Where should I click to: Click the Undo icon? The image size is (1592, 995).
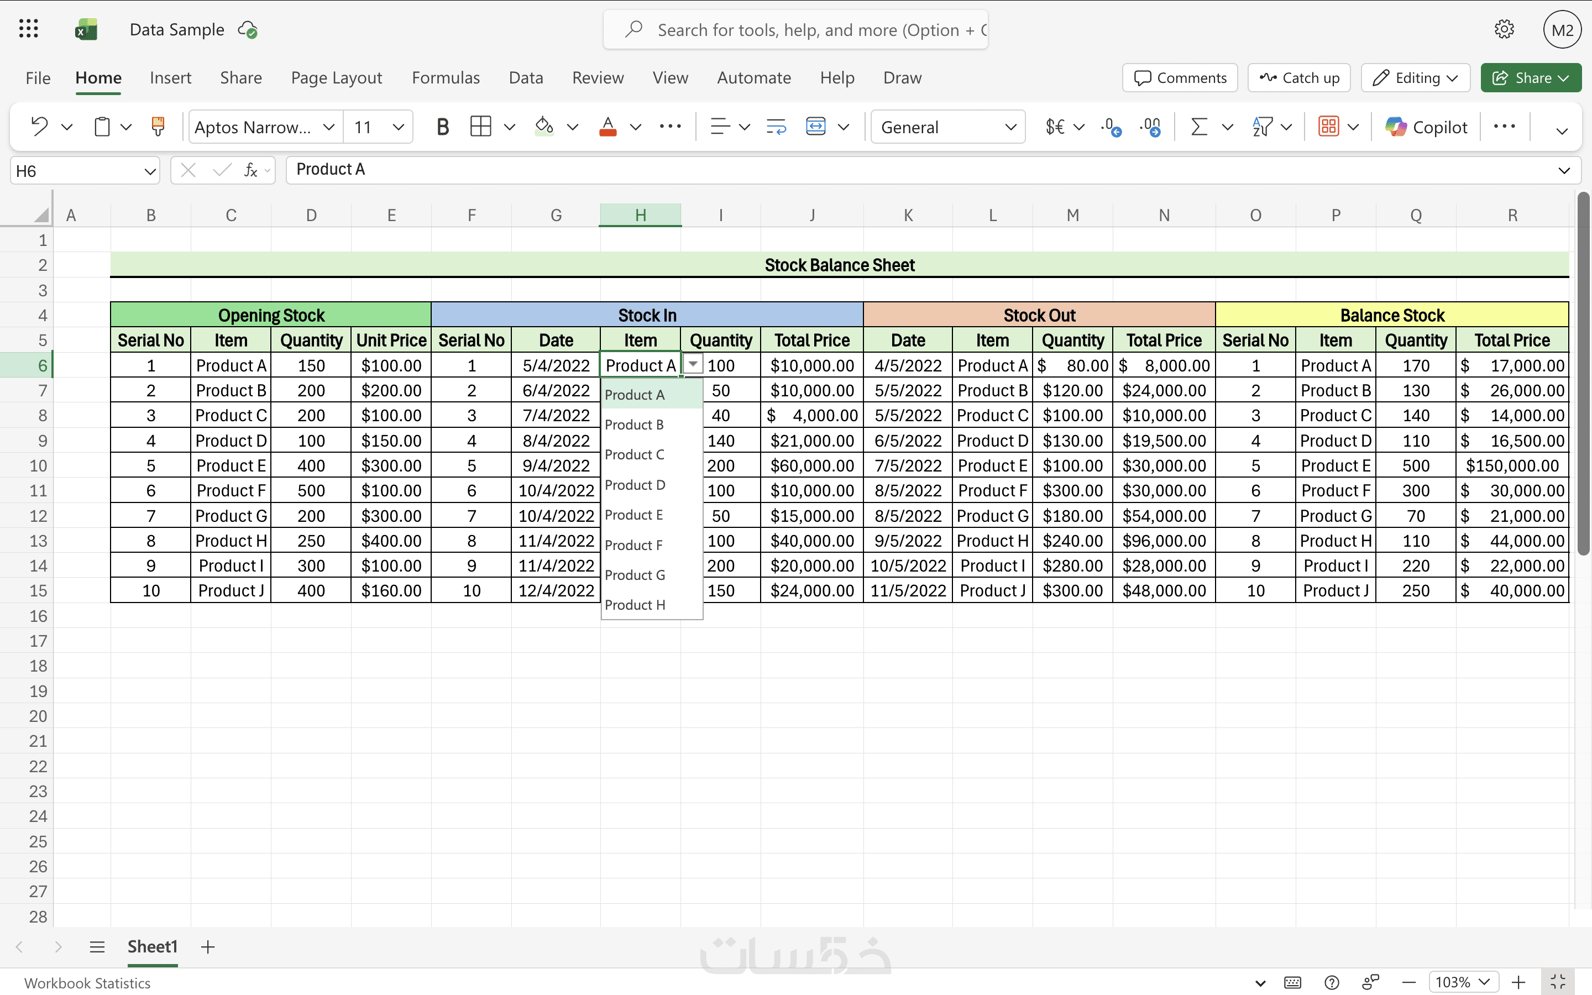coord(39,127)
